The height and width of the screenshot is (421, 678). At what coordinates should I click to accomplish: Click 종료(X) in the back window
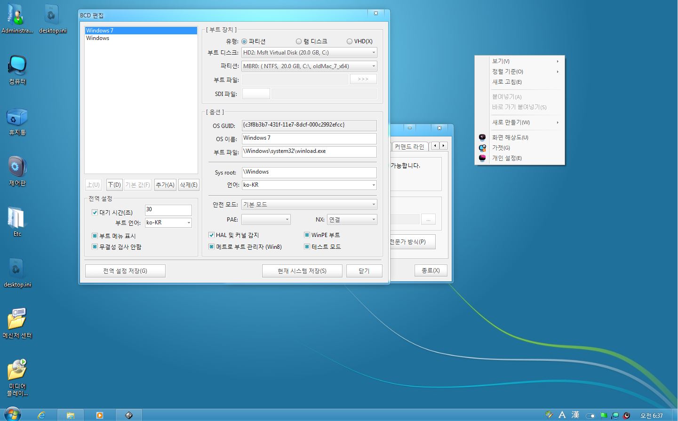pyautogui.click(x=431, y=270)
